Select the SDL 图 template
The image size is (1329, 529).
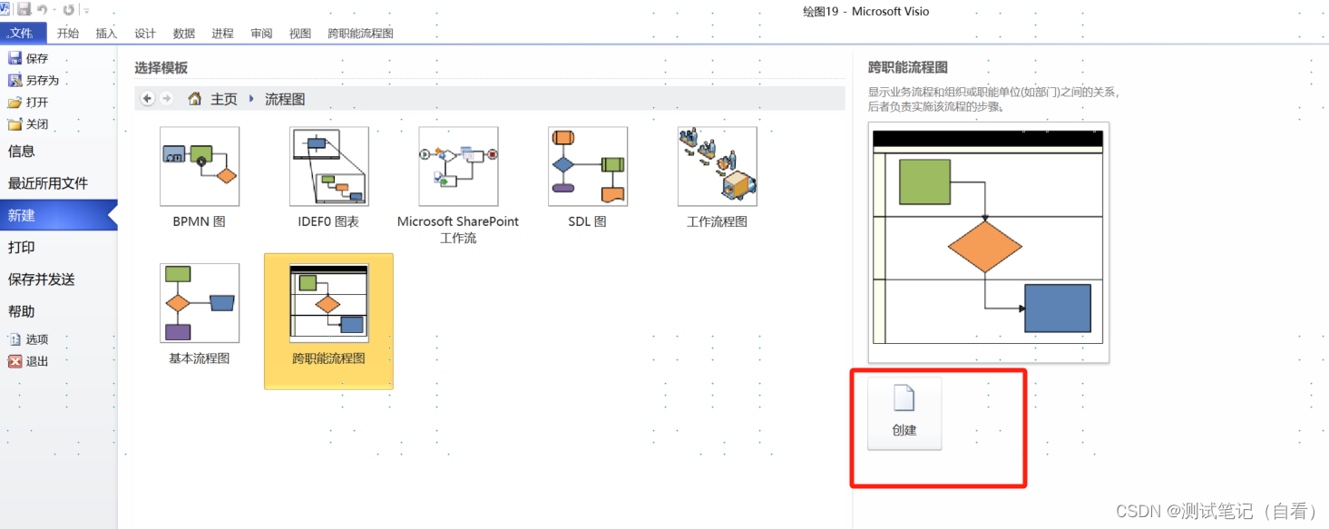pyautogui.click(x=587, y=177)
